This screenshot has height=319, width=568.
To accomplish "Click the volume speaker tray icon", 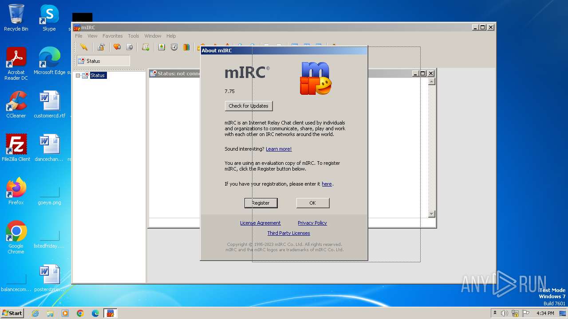I will coord(505,313).
